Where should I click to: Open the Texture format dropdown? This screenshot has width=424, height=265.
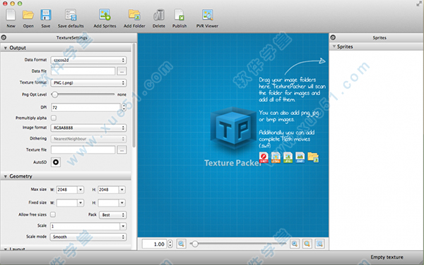point(89,82)
